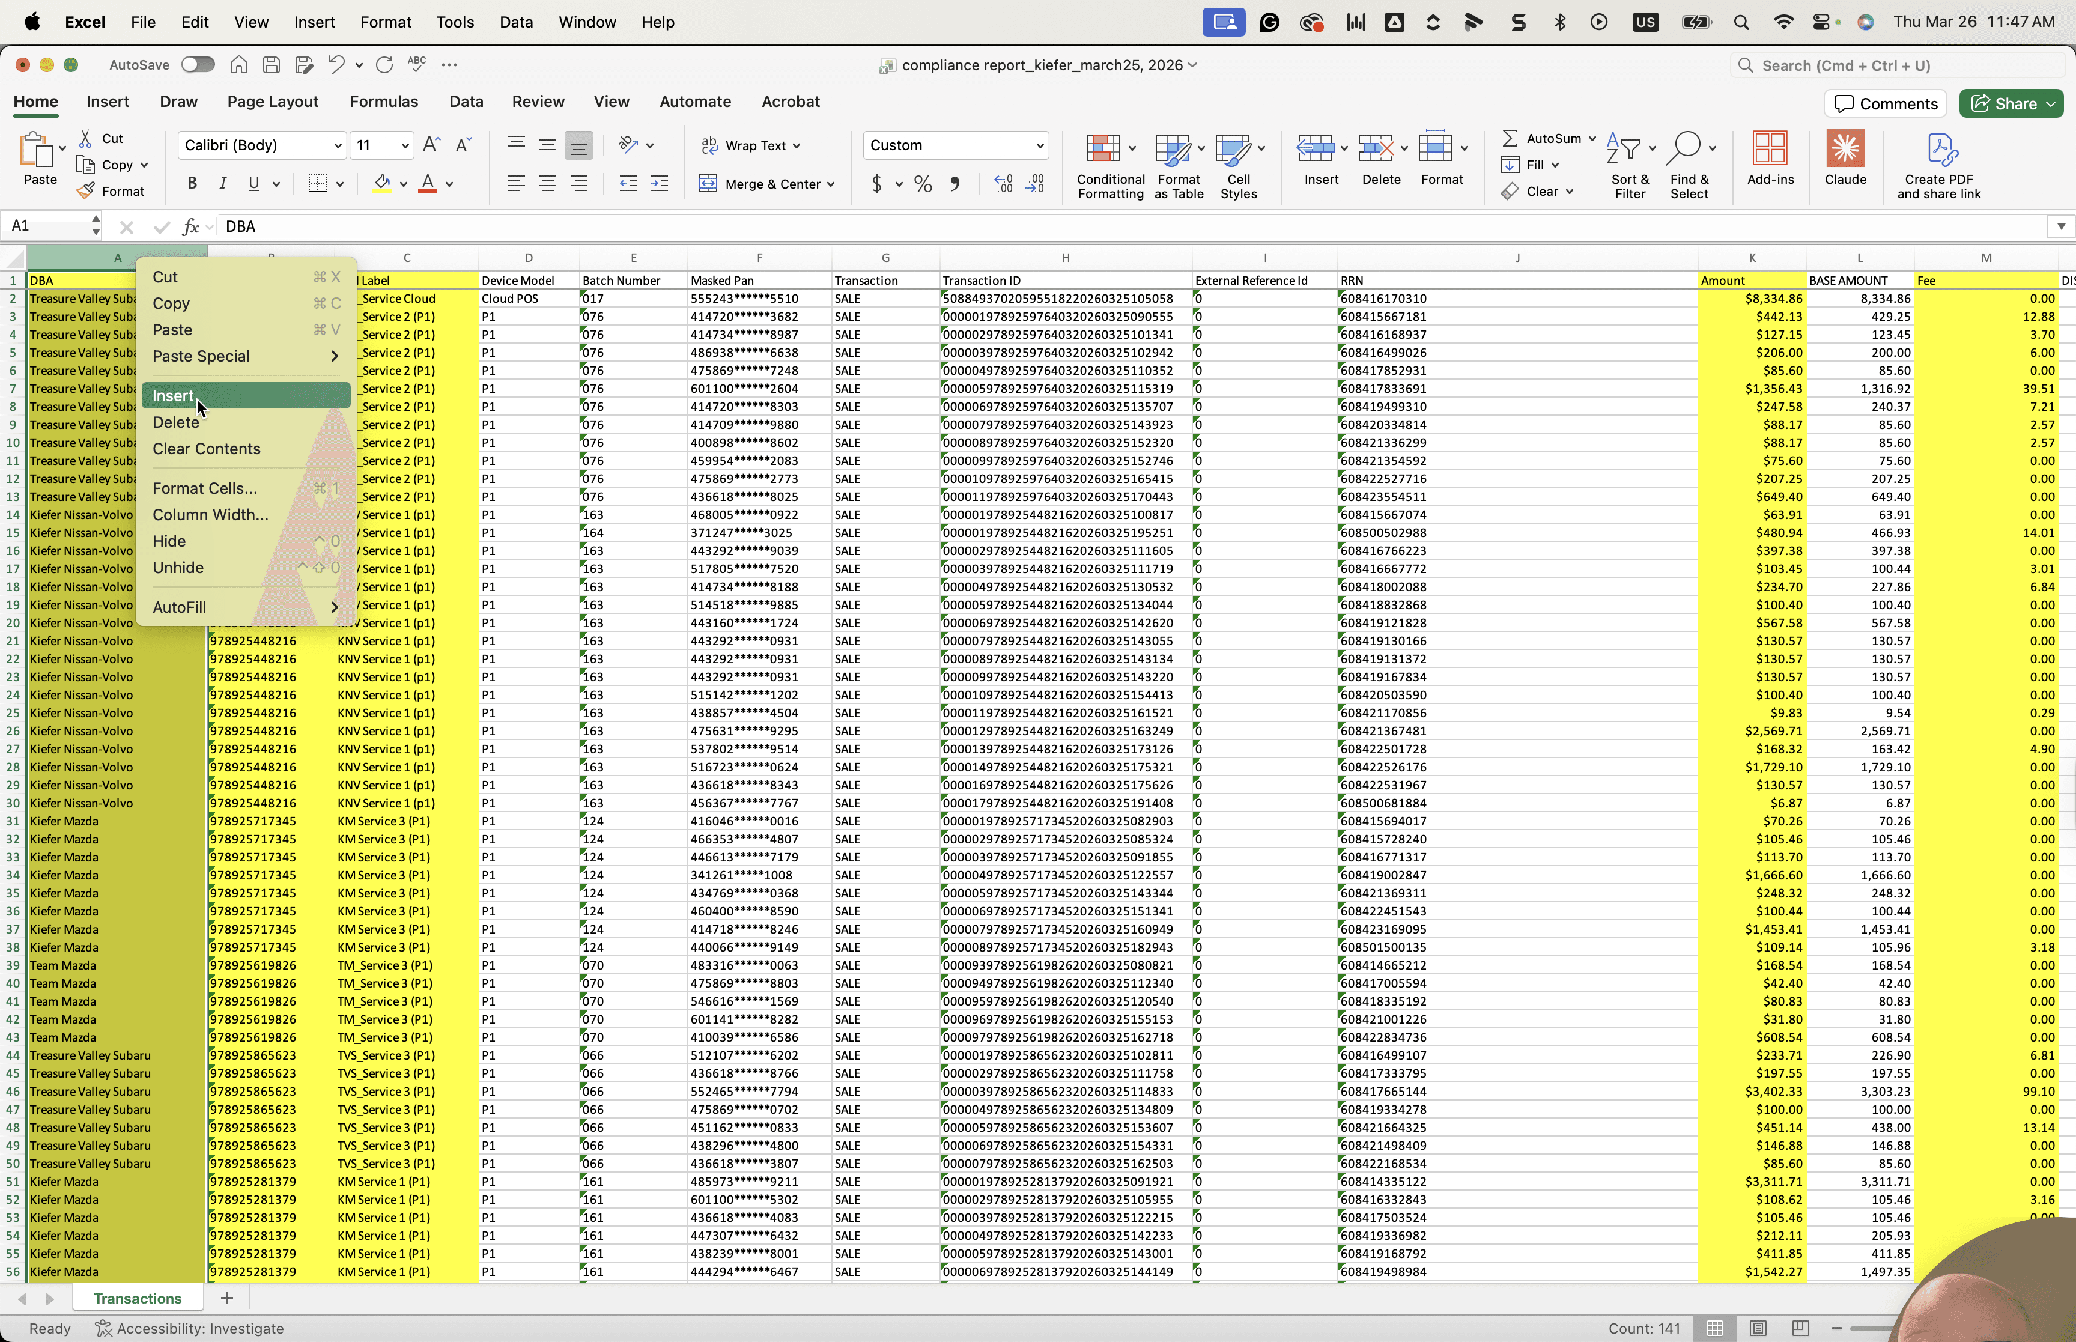Open the Data menu in menu bar
The width and height of the screenshot is (2076, 1342).
click(516, 22)
